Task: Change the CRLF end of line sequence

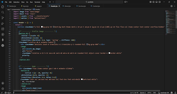Action: pyautogui.click(x=155, y=92)
